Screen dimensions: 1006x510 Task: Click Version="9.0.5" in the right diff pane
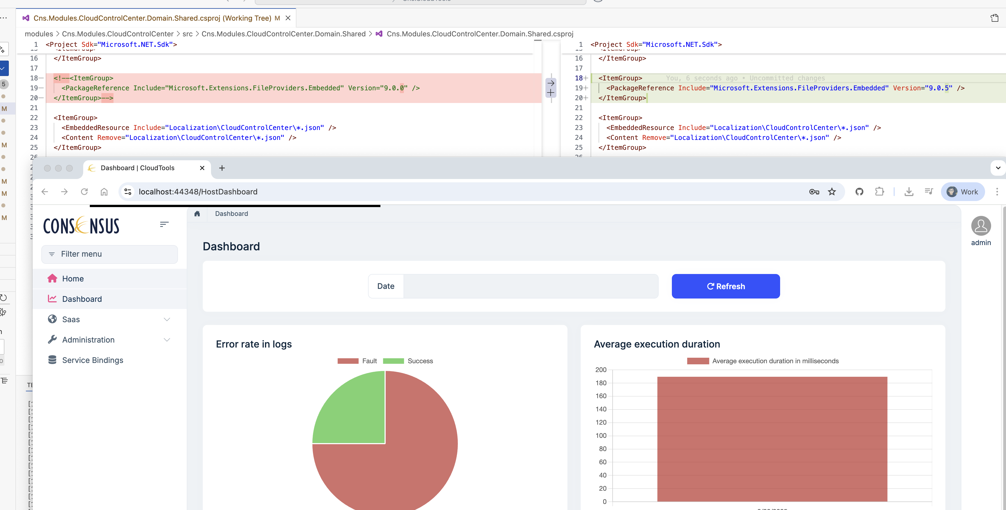click(923, 88)
